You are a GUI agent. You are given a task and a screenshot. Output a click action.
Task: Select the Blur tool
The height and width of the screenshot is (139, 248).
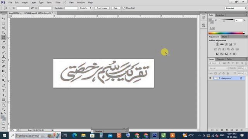(x=3, y=76)
